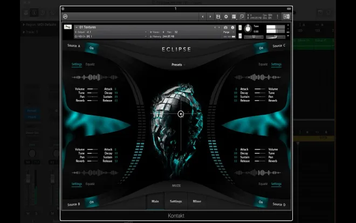Mute the instrument with the M button
The width and height of the screenshot is (356, 223).
tap(240, 36)
